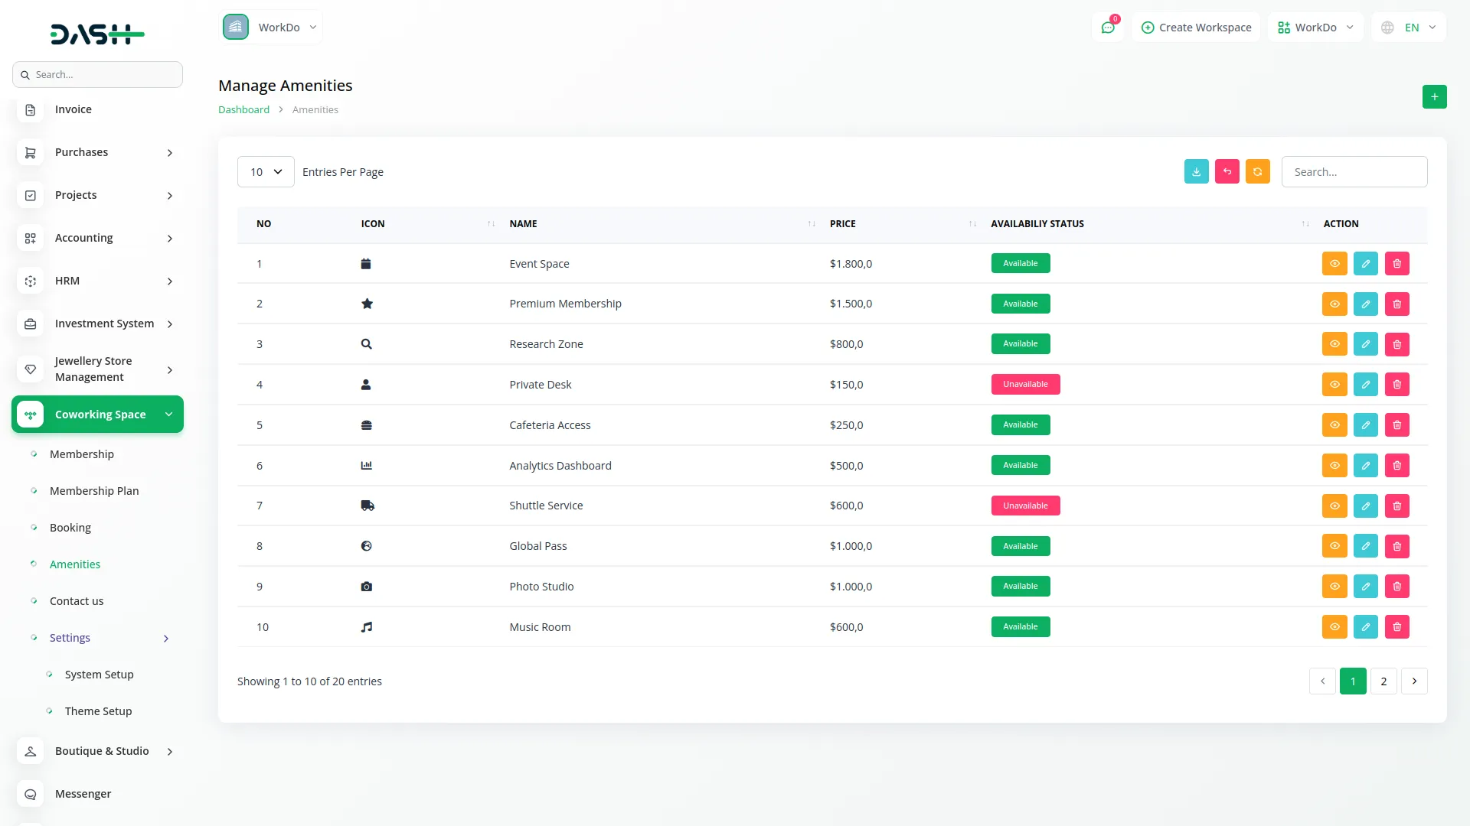Open the EN language dropdown
Screen dimensions: 1470x826
point(1409,27)
